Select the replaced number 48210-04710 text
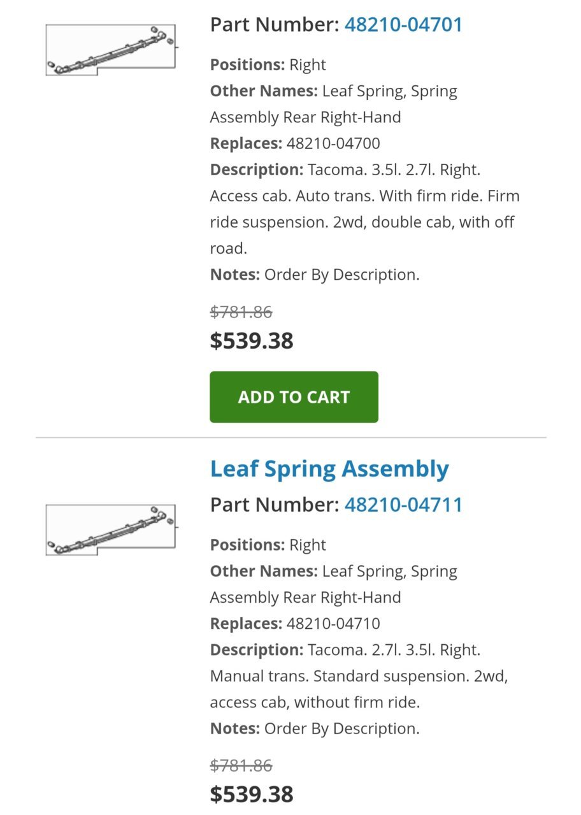Image resolution: width=581 pixels, height=815 pixels. tap(333, 623)
